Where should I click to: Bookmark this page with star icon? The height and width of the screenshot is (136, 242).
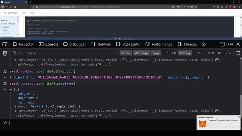[196, 7]
